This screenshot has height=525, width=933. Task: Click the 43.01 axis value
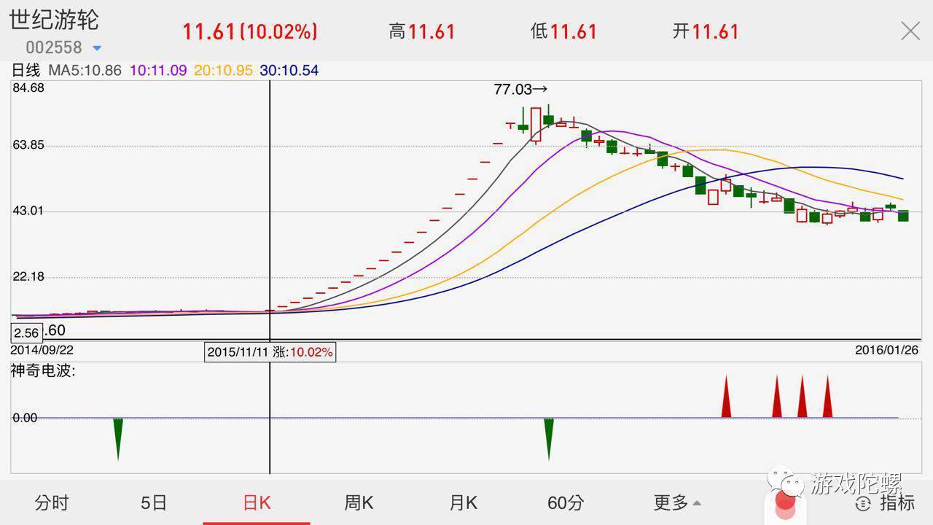click(x=28, y=211)
